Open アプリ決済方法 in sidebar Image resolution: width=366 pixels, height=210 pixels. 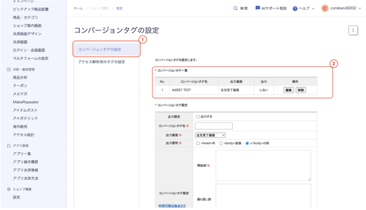(26, 178)
